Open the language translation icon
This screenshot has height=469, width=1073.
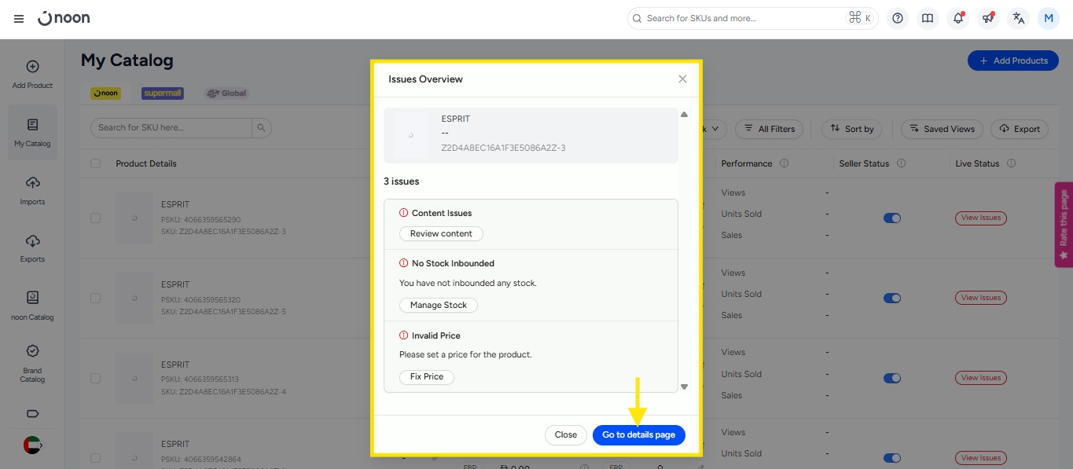point(1019,19)
